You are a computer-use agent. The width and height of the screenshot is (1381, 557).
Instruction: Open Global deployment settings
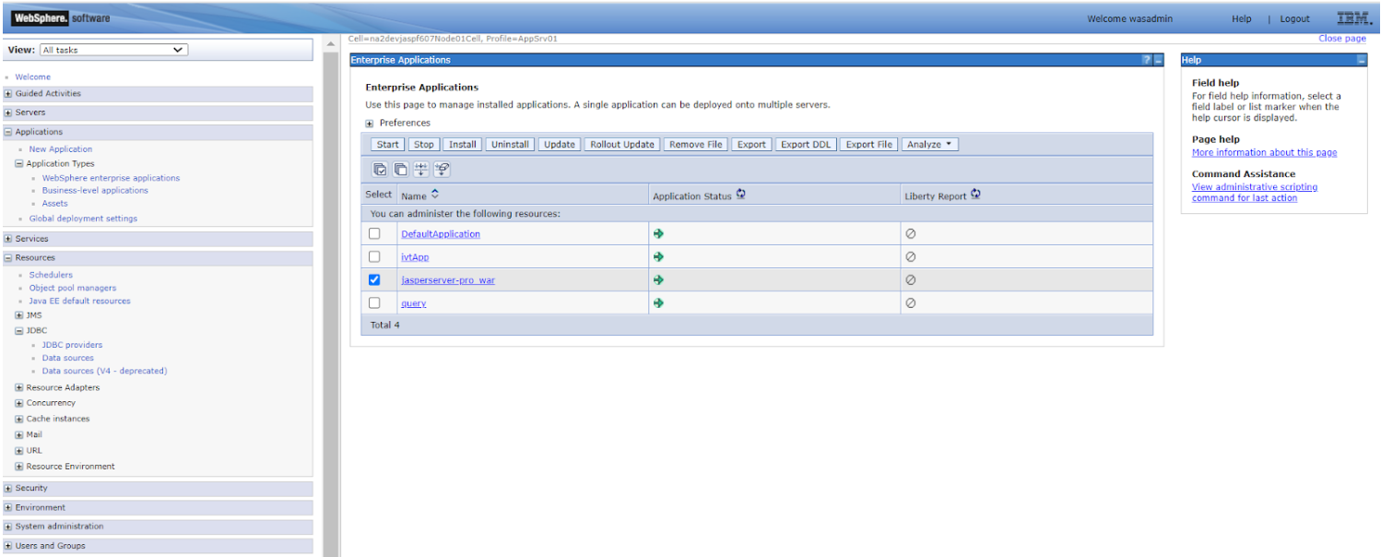[83, 219]
